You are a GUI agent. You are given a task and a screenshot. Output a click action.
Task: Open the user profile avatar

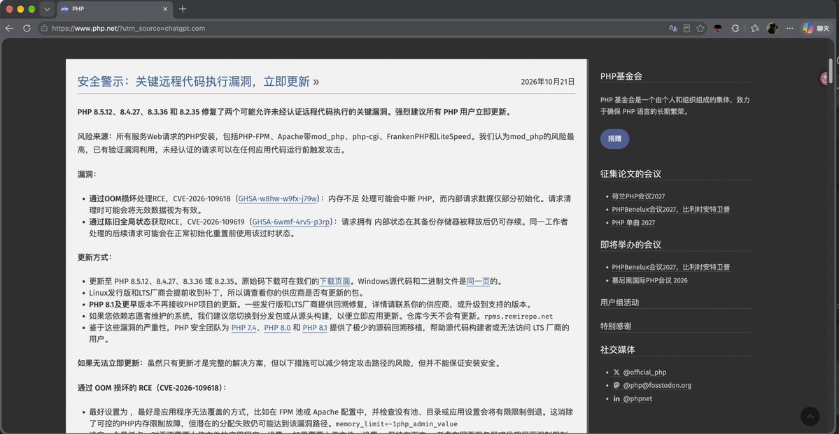772,29
